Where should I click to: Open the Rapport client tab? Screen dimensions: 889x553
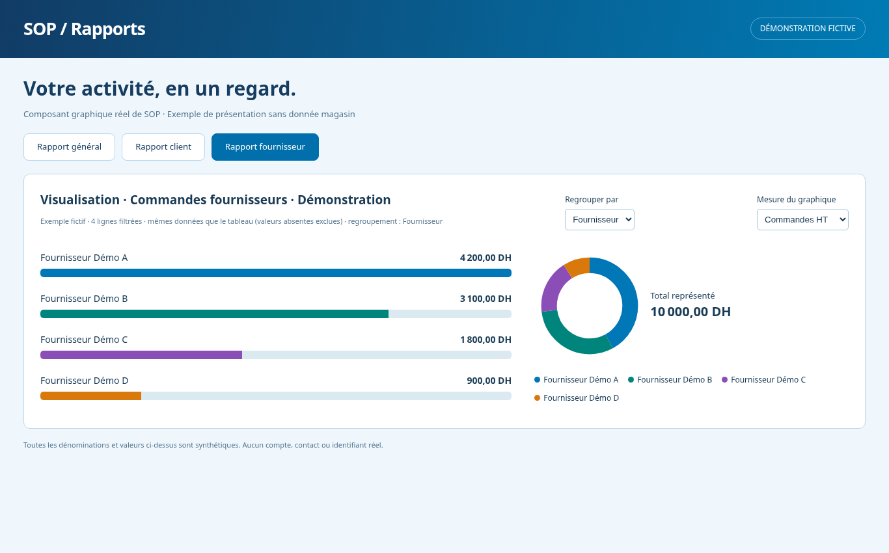pyautogui.click(x=163, y=147)
